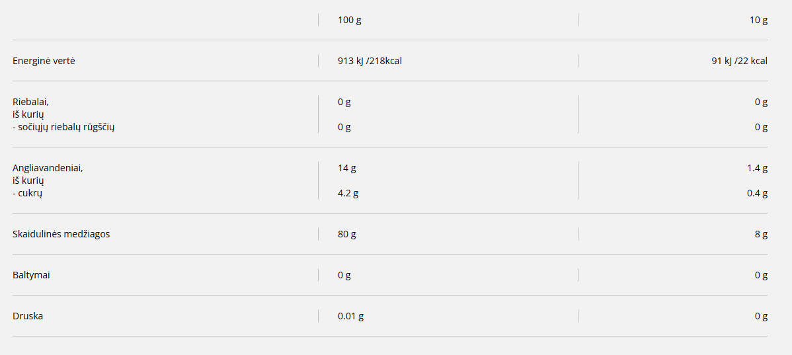Click the "Skaidulinės medžiagos" row label
Image resolution: width=792 pixels, height=355 pixels.
[x=61, y=234]
